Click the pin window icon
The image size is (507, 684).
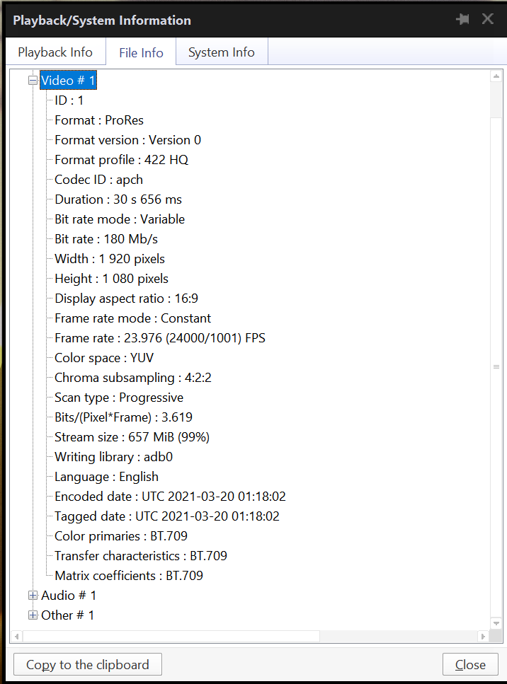[463, 19]
